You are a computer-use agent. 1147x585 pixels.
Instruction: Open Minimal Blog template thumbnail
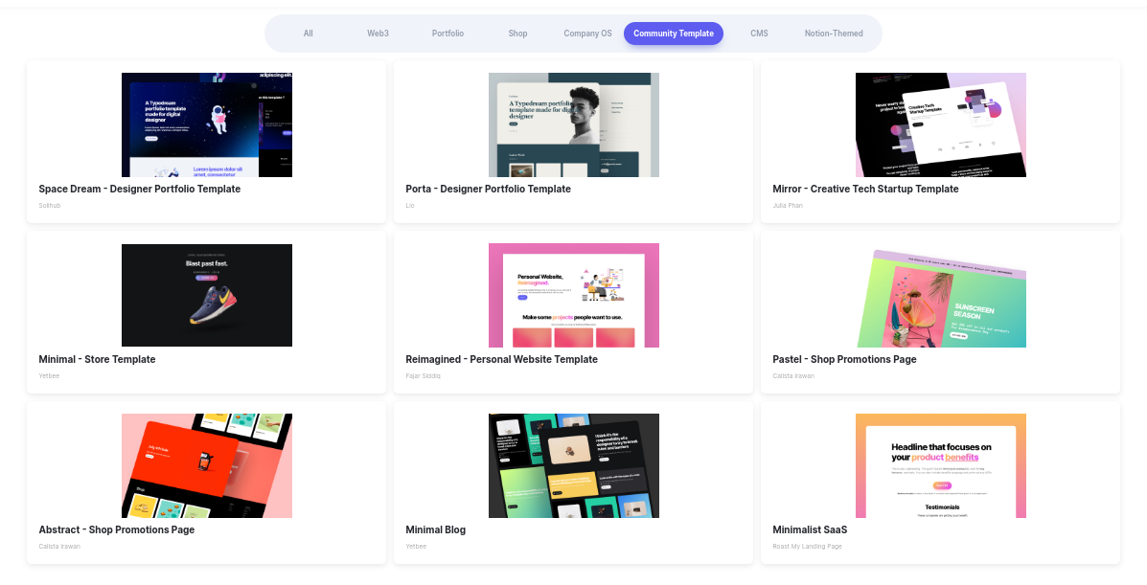[574, 466]
